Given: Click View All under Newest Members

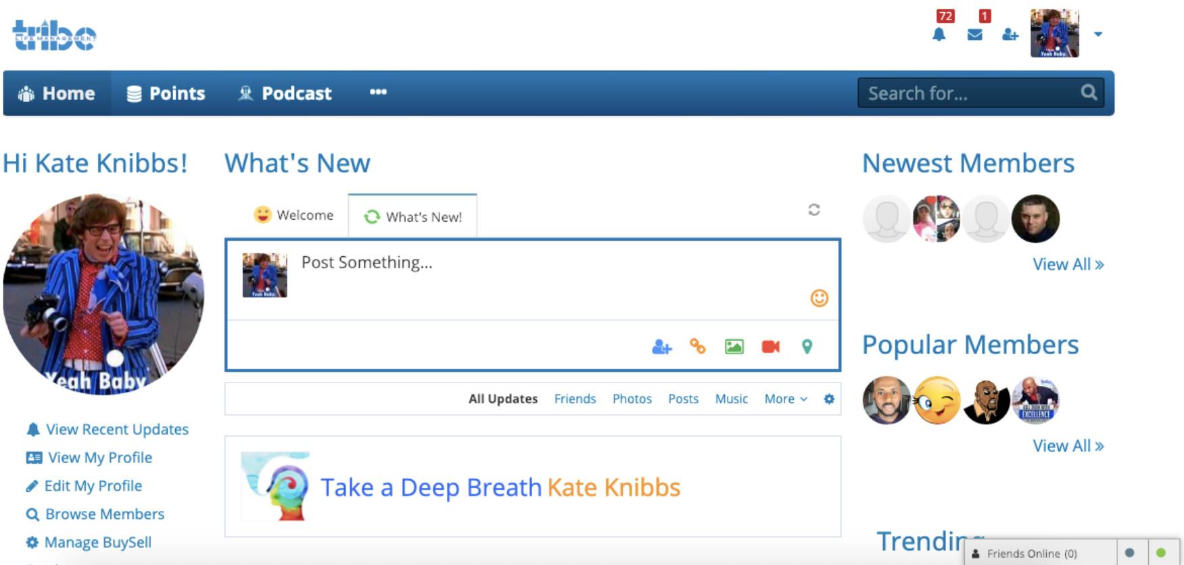Looking at the screenshot, I should (x=1068, y=265).
